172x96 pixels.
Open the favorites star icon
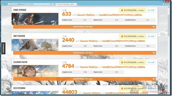[x=166, y=4]
